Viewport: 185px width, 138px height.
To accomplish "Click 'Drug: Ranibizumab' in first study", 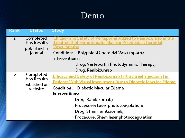I will coord(94,70).
